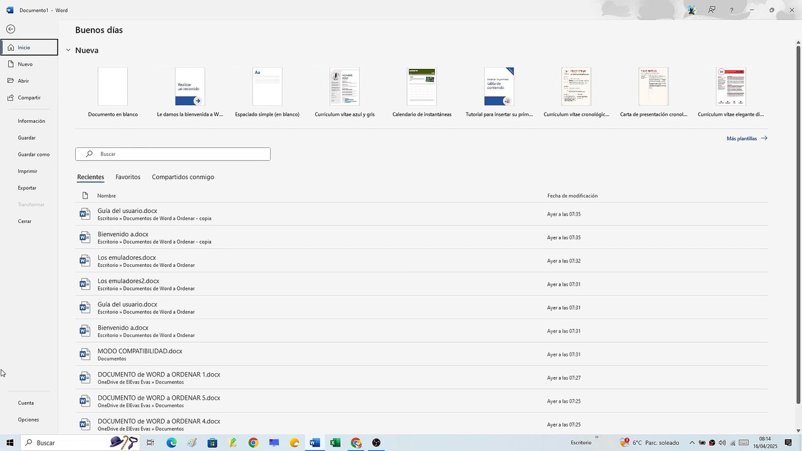The image size is (802, 451).
Task: Open the first Google Chrome taskbar icon
Action: (253, 443)
